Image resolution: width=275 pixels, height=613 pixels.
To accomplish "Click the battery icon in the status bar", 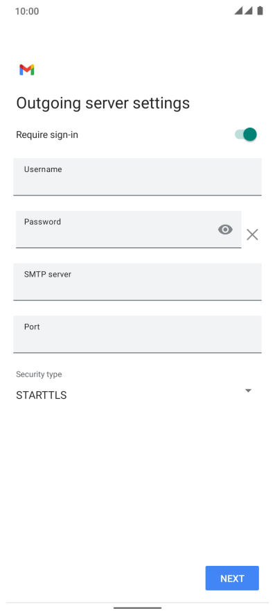I will click(x=260, y=11).
